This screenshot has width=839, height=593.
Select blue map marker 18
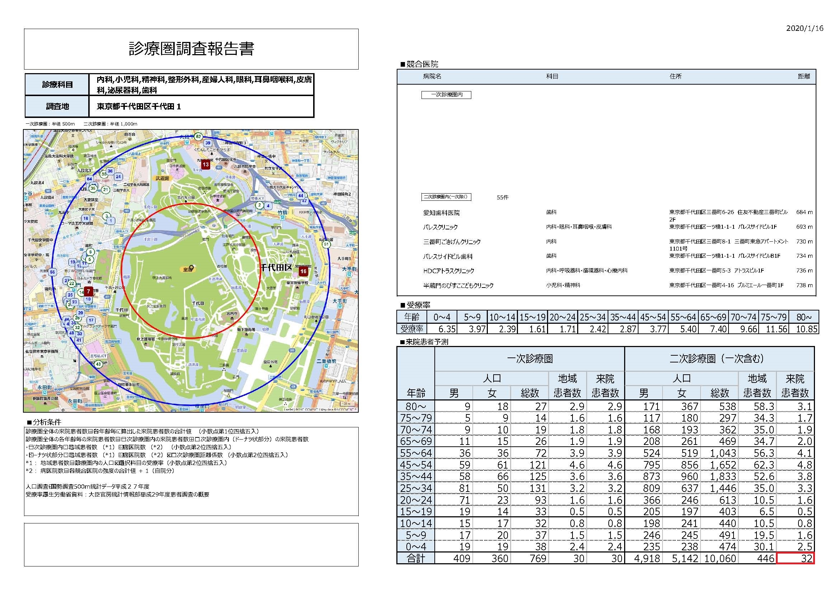tap(85, 218)
